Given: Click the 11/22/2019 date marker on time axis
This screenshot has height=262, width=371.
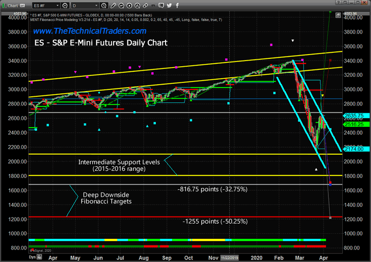Looking at the screenshot, I should click(230, 257).
